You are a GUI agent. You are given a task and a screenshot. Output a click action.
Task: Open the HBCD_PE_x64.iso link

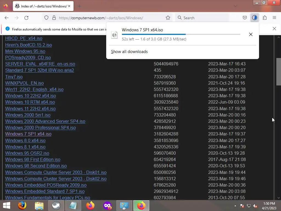point(24,38)
